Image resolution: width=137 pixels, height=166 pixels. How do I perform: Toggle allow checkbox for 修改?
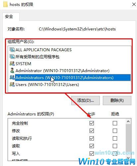[x=92, y=131]
